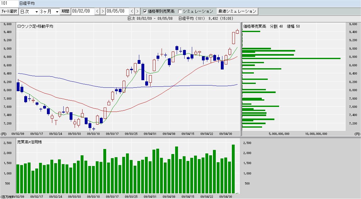Click the 最適シミュレーション button

click(237, 11)
